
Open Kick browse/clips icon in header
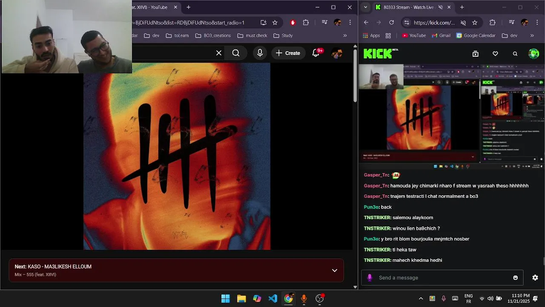(476, 54)
